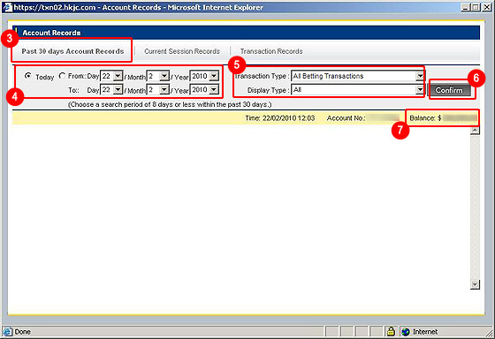Click the search period hint text
Image resolution: width=495 pixels, height=339 pixels.
point(170,104)
